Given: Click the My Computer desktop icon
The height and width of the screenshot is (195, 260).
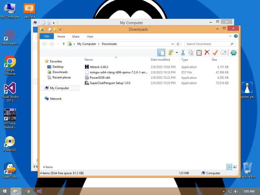Looking at the screenshot, I should click(x=10, y=10).
